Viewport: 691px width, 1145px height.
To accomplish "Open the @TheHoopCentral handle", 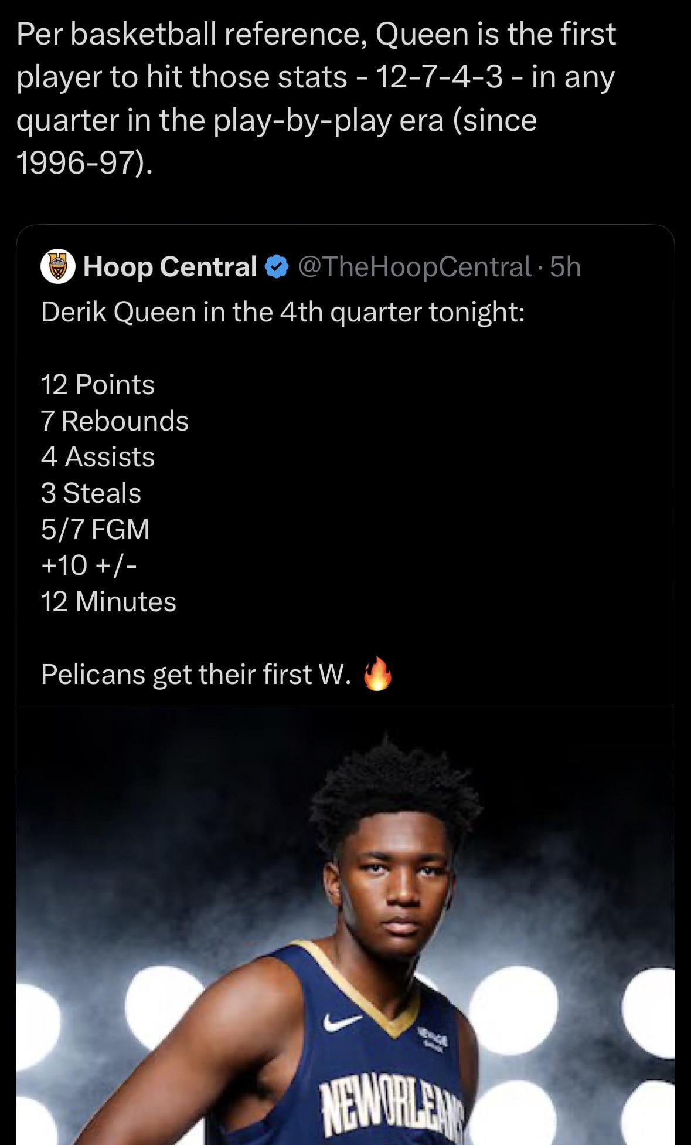I will 415,267.
